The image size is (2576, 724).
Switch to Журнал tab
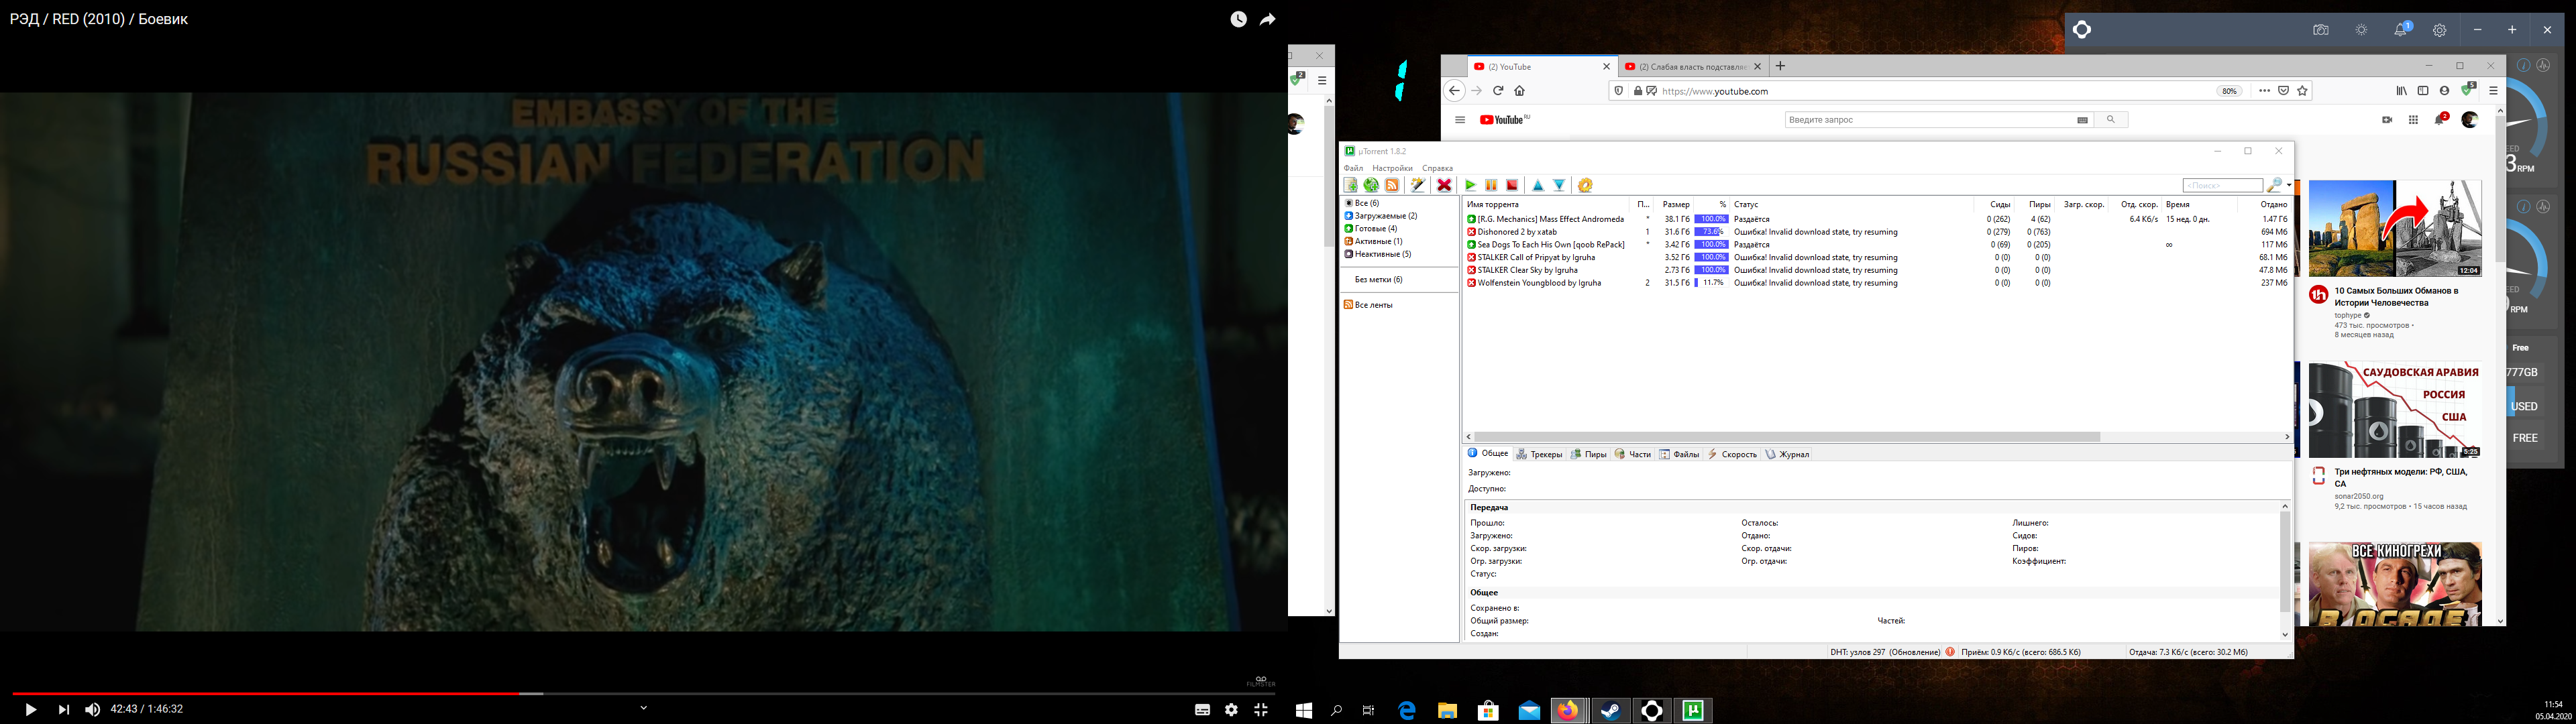(x=1787, y=454)
